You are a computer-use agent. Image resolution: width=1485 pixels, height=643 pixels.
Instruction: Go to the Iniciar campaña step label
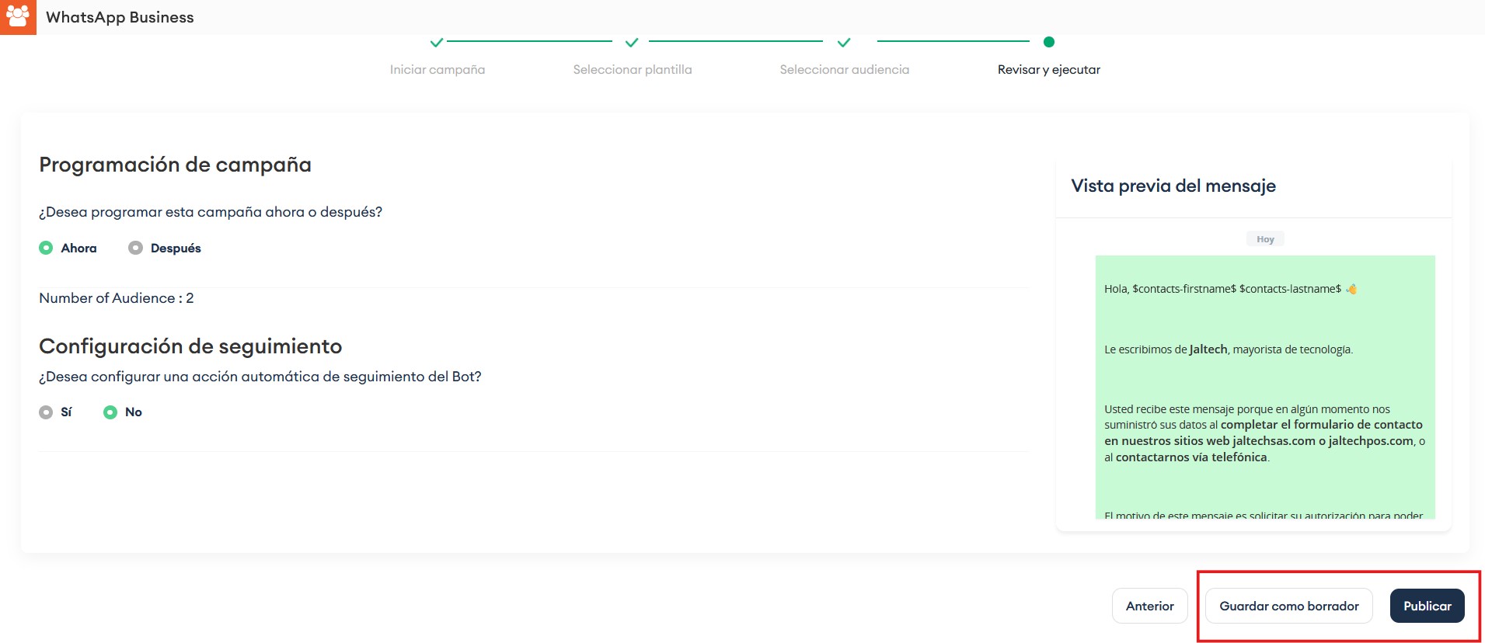437,70
